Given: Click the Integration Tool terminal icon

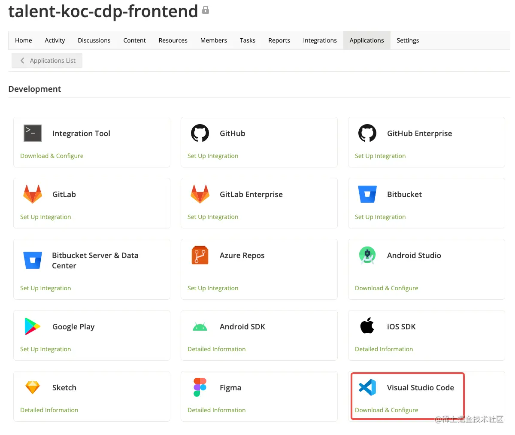Looking at the screenshot, I should (33, 133).
